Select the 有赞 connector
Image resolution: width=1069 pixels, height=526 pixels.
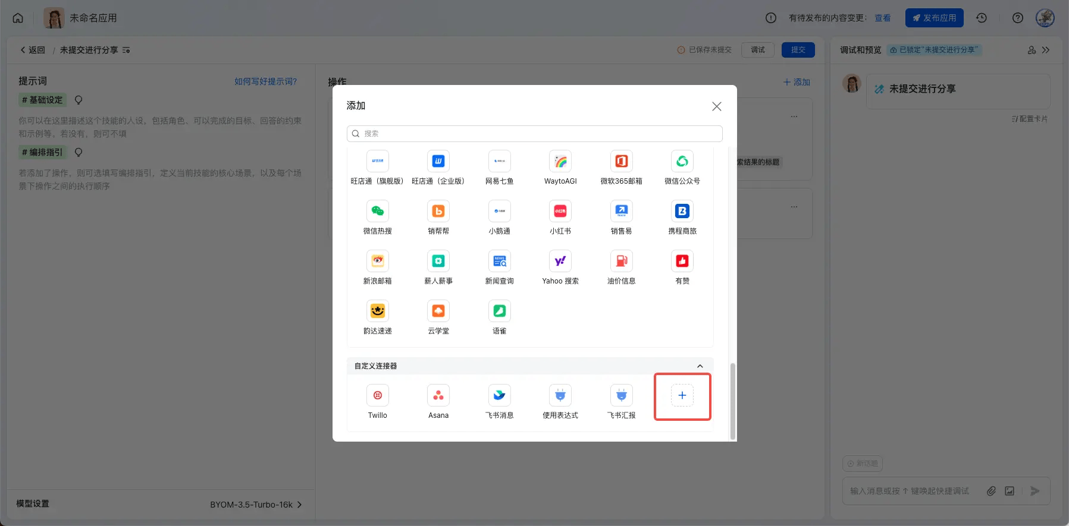point(682,261)
